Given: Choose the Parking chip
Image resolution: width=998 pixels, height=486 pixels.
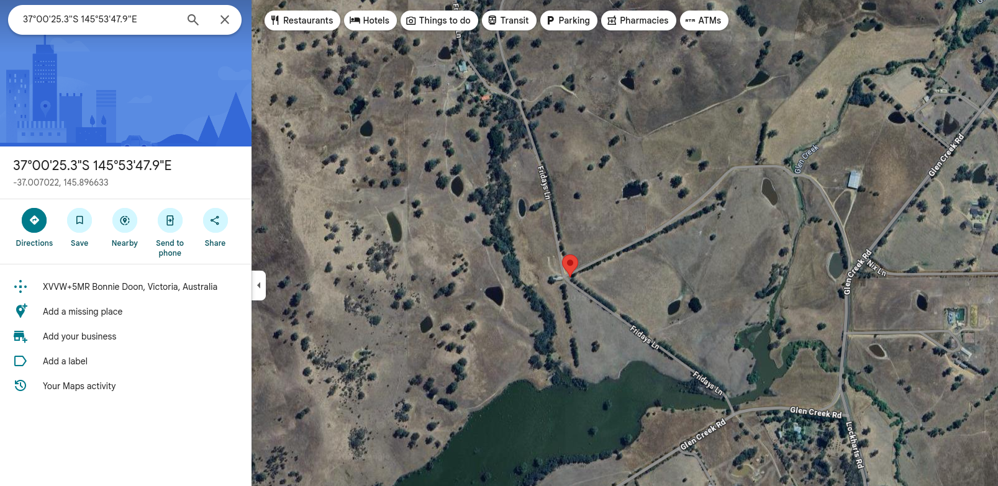Looking at the screenshot, I should [569, 20].
